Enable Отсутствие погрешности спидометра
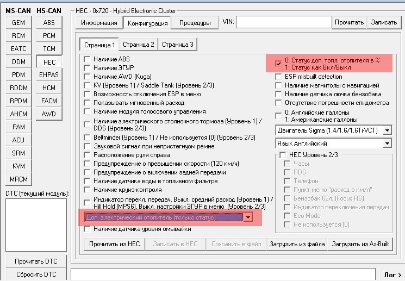Screen dimensions: 405x281 click(278, 103)
